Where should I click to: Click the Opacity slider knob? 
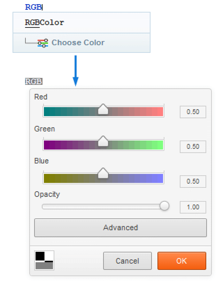click(164, 206)
